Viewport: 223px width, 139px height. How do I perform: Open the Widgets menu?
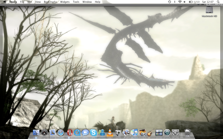(65, 2)
